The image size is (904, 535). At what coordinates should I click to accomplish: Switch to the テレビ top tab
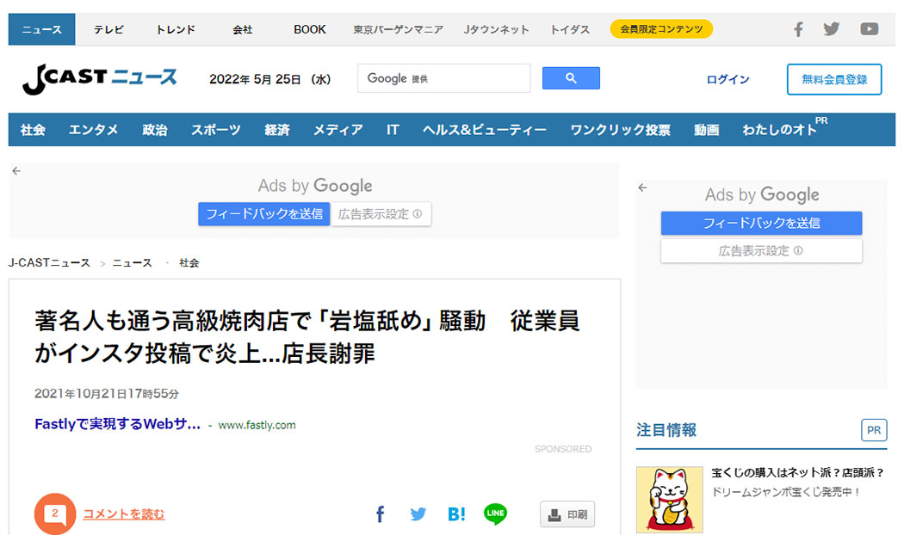point(108,29)
